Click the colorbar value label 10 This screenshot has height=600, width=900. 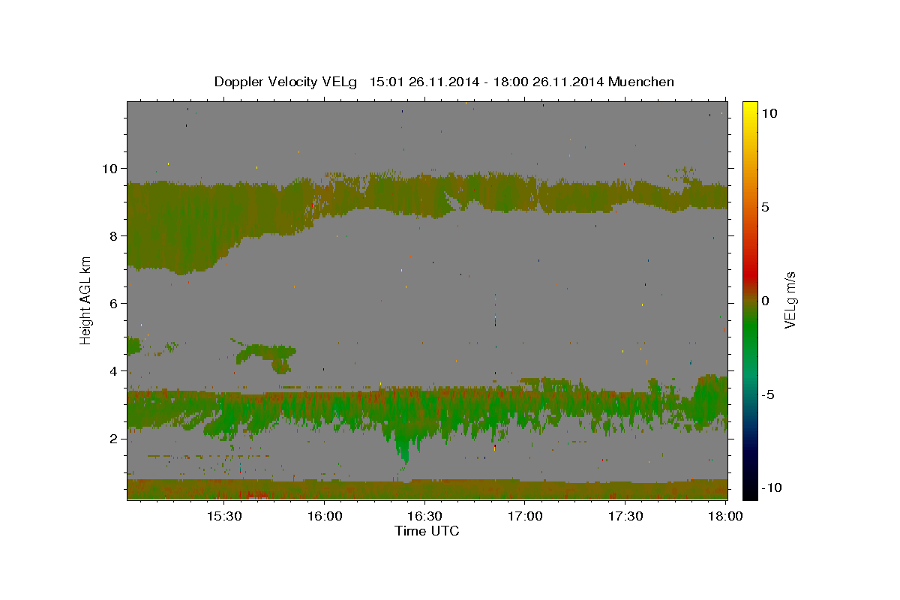point(769,112)
